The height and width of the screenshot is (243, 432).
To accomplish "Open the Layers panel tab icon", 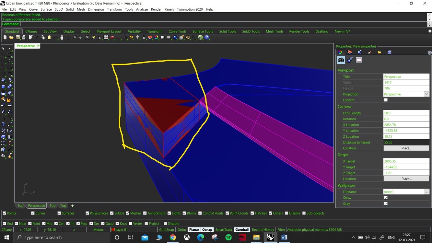I will tap(350, 52).
